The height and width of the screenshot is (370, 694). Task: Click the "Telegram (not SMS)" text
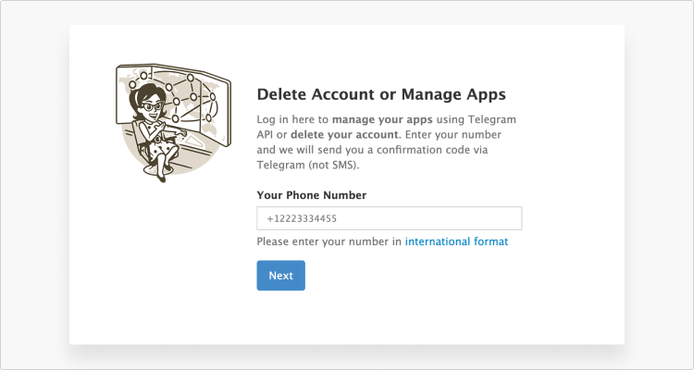pos(307,164)
